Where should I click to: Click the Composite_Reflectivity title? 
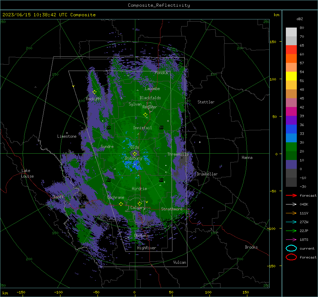[159, 5]
